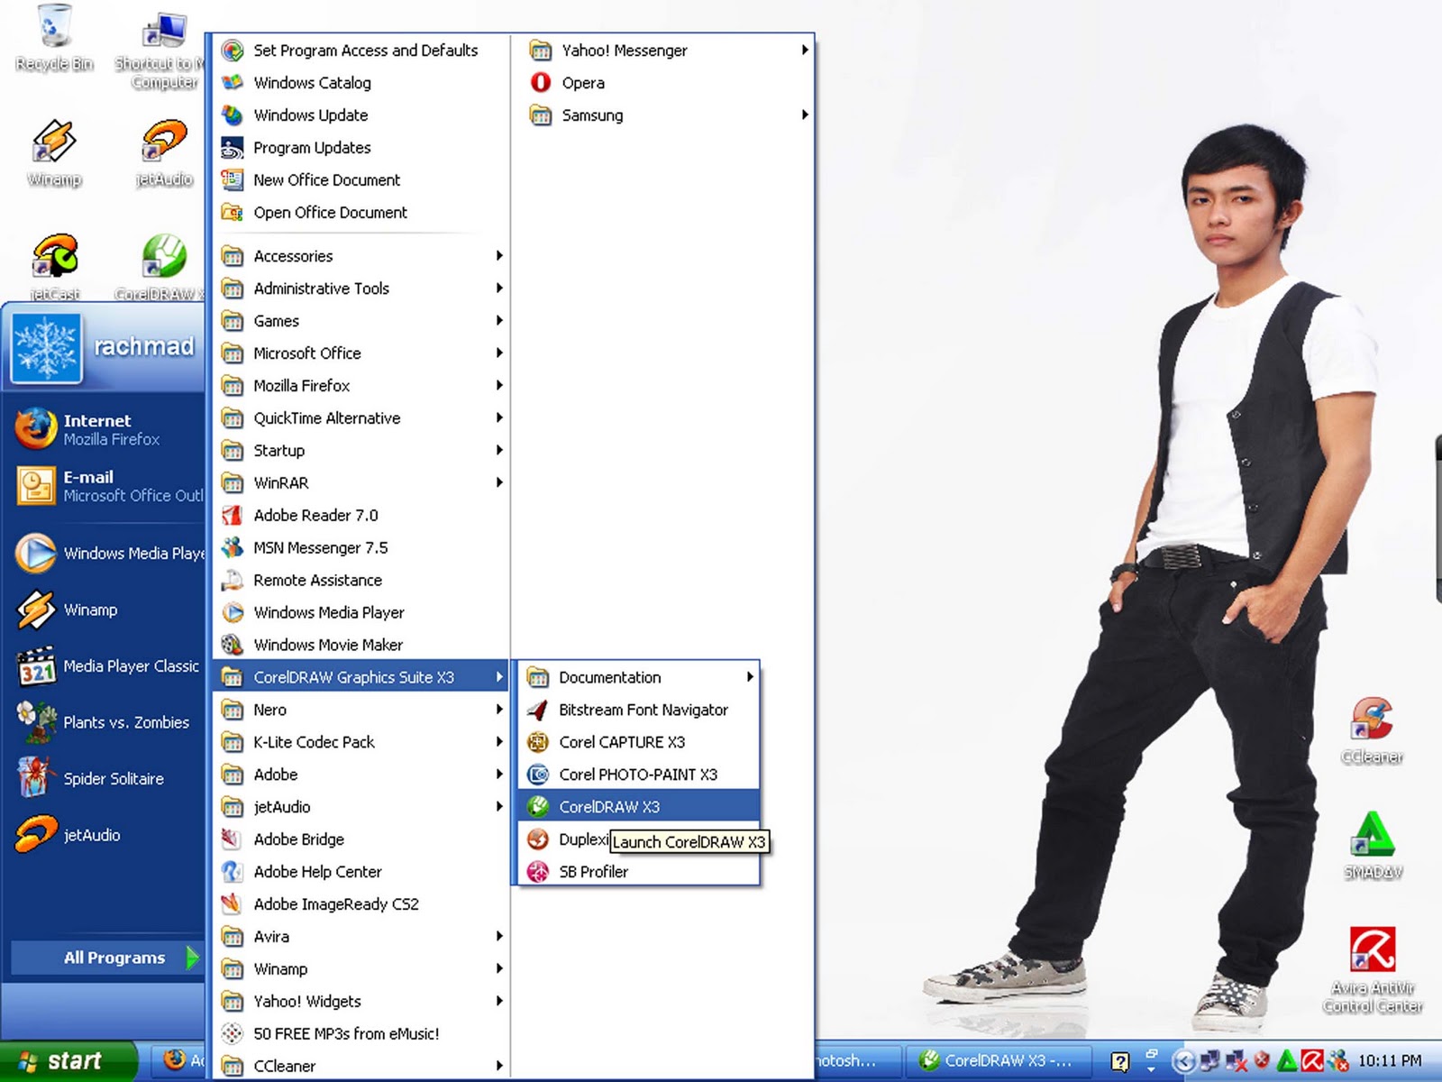Click the All Programs button

click(x=113, y=958)
